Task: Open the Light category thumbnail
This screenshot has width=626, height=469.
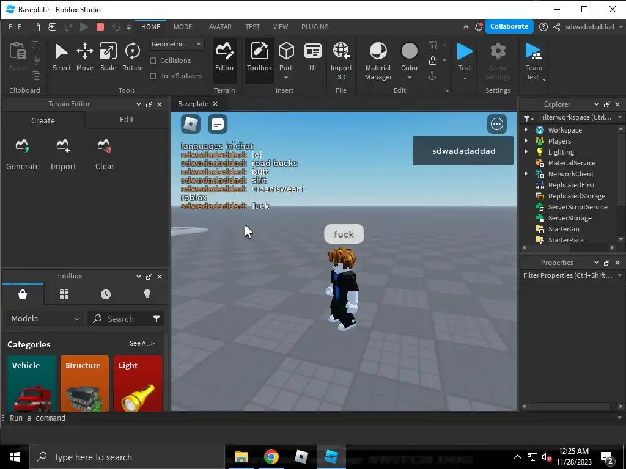Action: 138,384
